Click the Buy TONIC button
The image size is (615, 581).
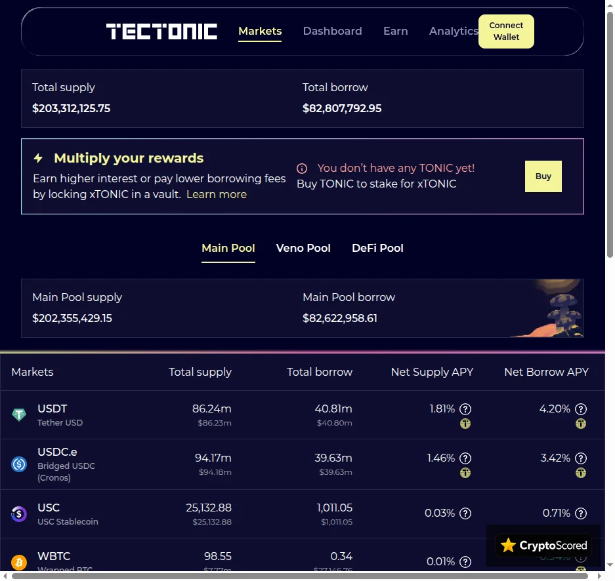click(543, 176)
